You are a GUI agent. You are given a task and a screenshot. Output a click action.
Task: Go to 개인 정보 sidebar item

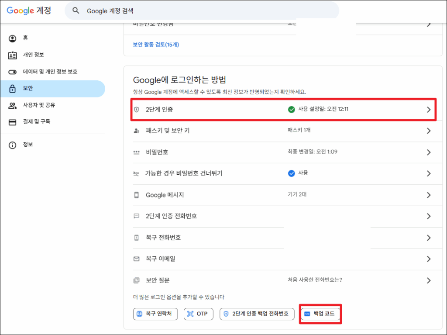point(33,55)
